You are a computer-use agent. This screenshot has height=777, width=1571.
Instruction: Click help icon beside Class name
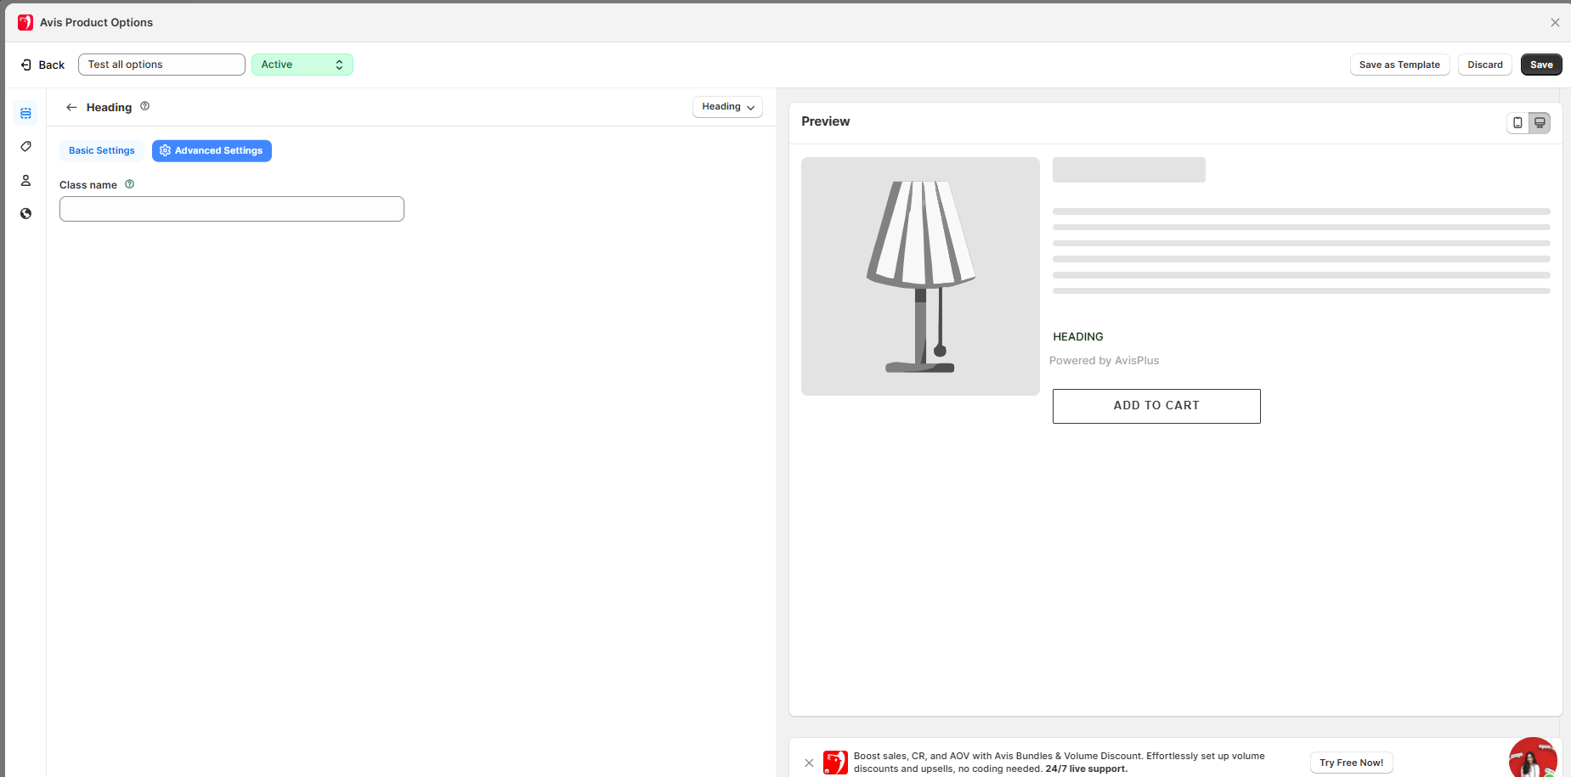click(129, 184)
